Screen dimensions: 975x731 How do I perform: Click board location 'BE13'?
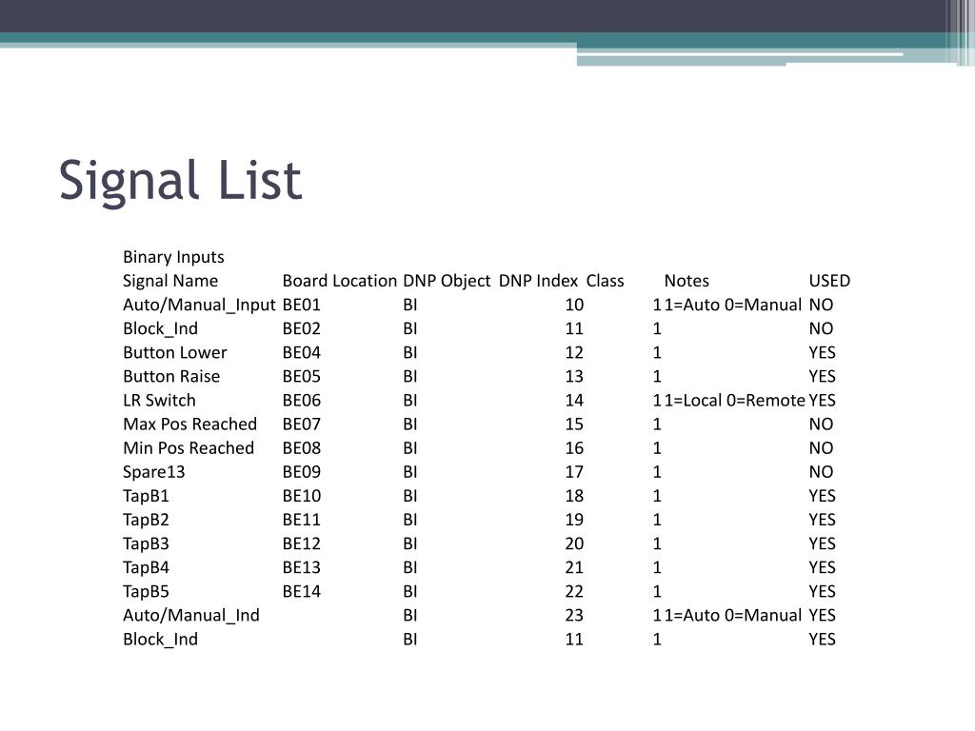coord(302,568)
